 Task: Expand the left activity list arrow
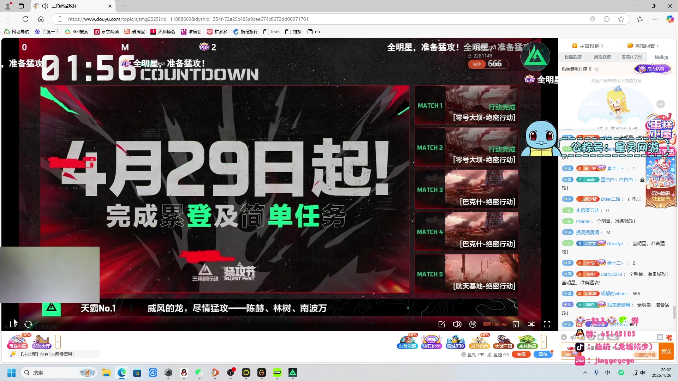point(58,341)
